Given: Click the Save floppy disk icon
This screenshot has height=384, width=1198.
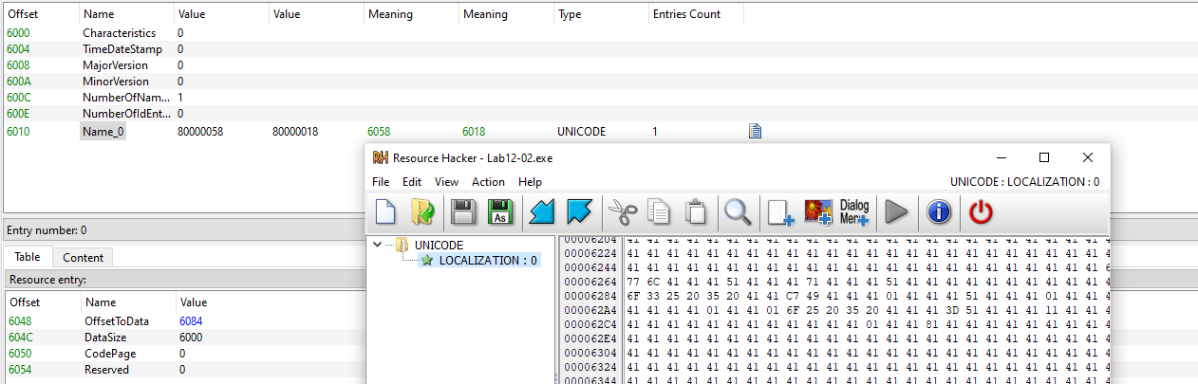Looking at the screenshot, I should 463,212.
